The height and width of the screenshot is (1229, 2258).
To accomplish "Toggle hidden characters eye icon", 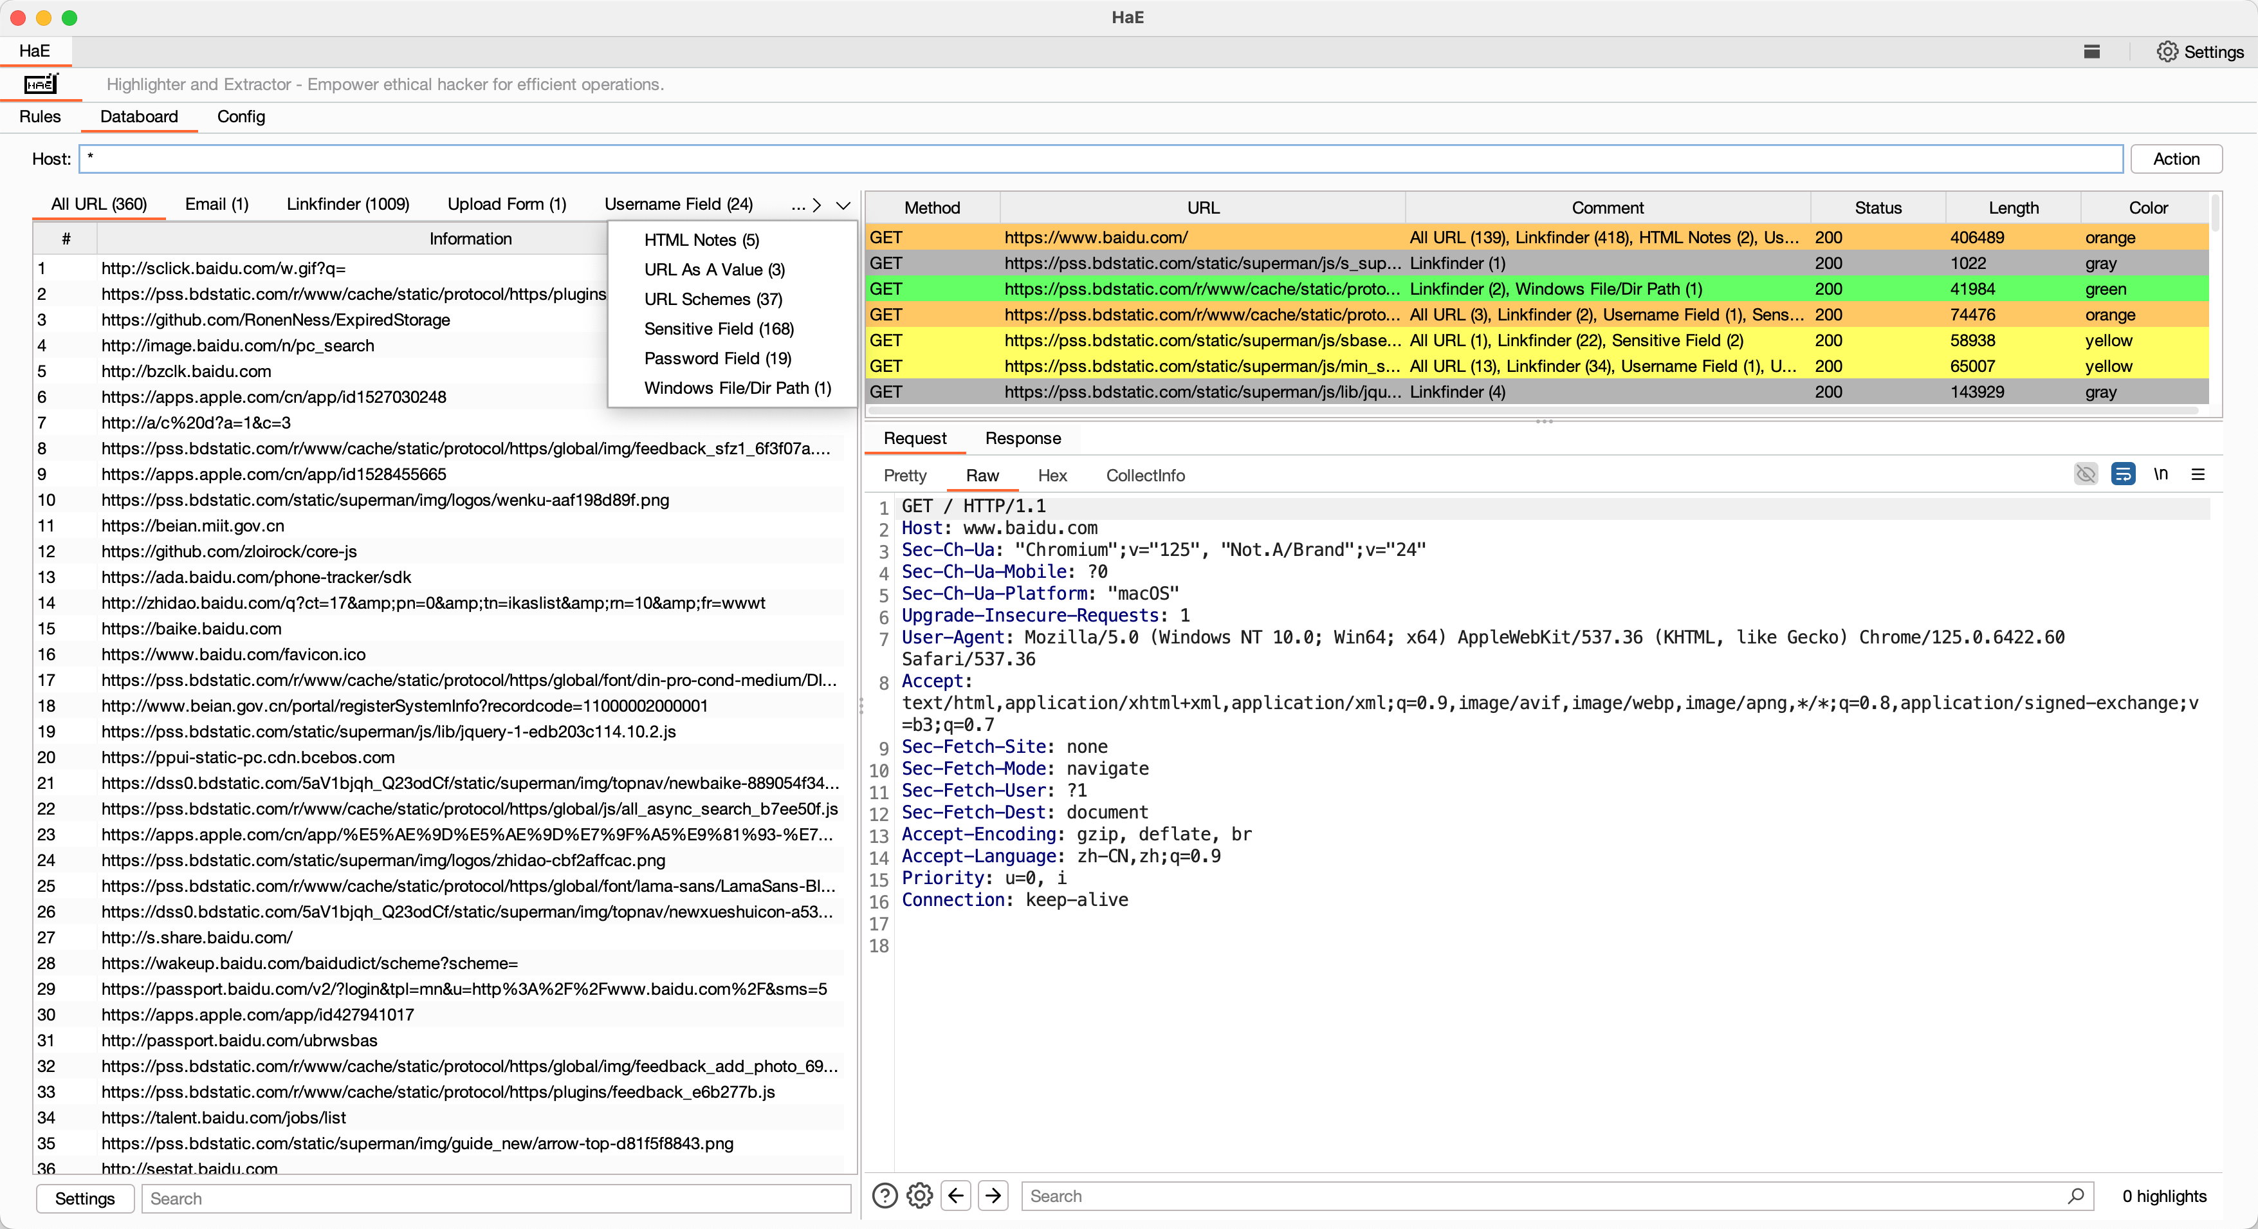I will pos(2086,474).
